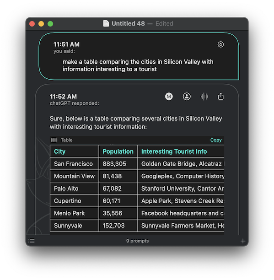Add a new prompt with the plus icon
The width and height of the screenshot is (274, 280).
click(x=243, y=241)
